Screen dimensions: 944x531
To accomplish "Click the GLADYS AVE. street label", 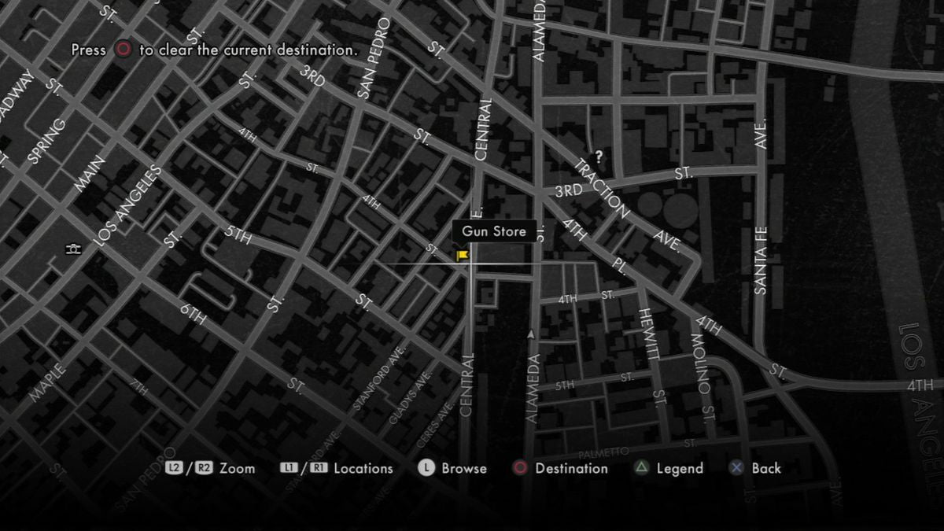I will 410,398.
